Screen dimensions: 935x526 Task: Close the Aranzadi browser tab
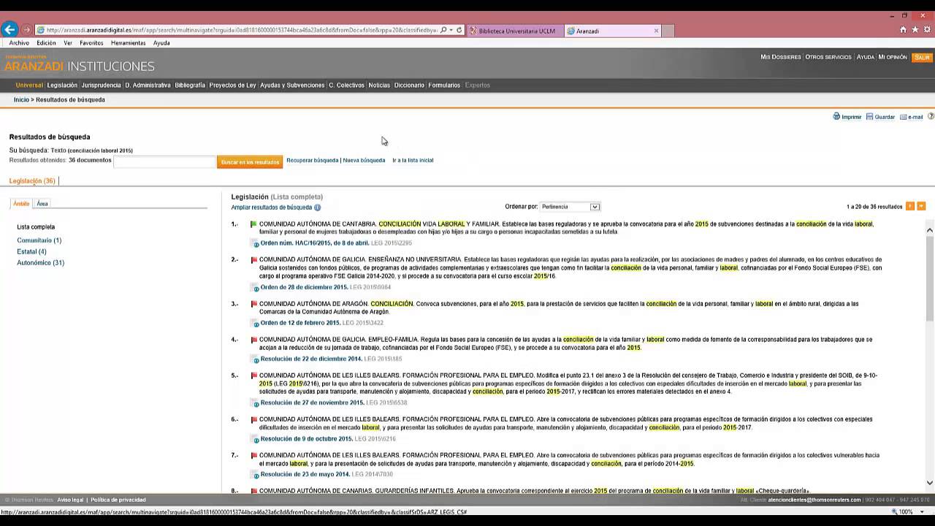pos(656,31)
